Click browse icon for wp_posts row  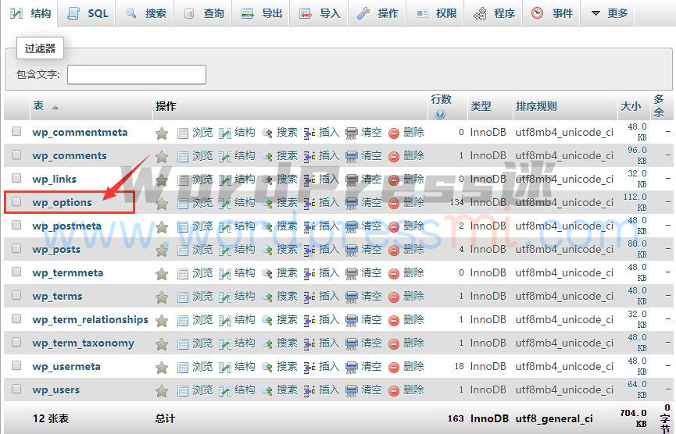tap(183, 251)
